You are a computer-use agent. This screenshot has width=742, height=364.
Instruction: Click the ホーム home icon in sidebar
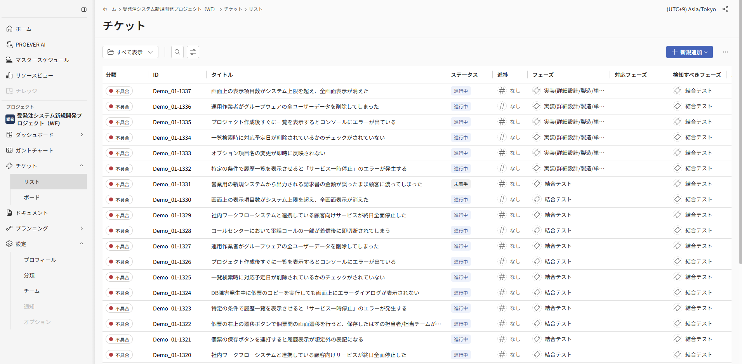pyautogui.click(x=10, y=29)
